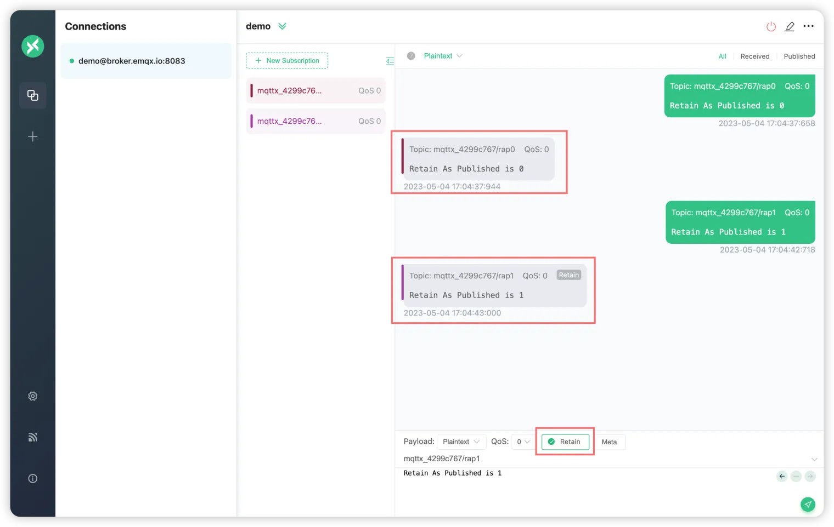The image size is (834, 527).
Task: Click the MQTTX logo icon
Action: point(33,46)
